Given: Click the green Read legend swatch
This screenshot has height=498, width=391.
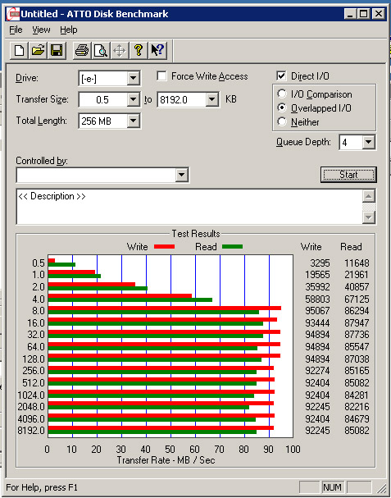Looking at the screenshot, I should [x=232, y=247].
